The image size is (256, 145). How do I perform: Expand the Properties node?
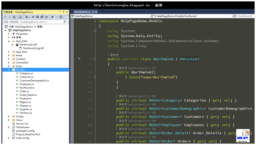9,34
